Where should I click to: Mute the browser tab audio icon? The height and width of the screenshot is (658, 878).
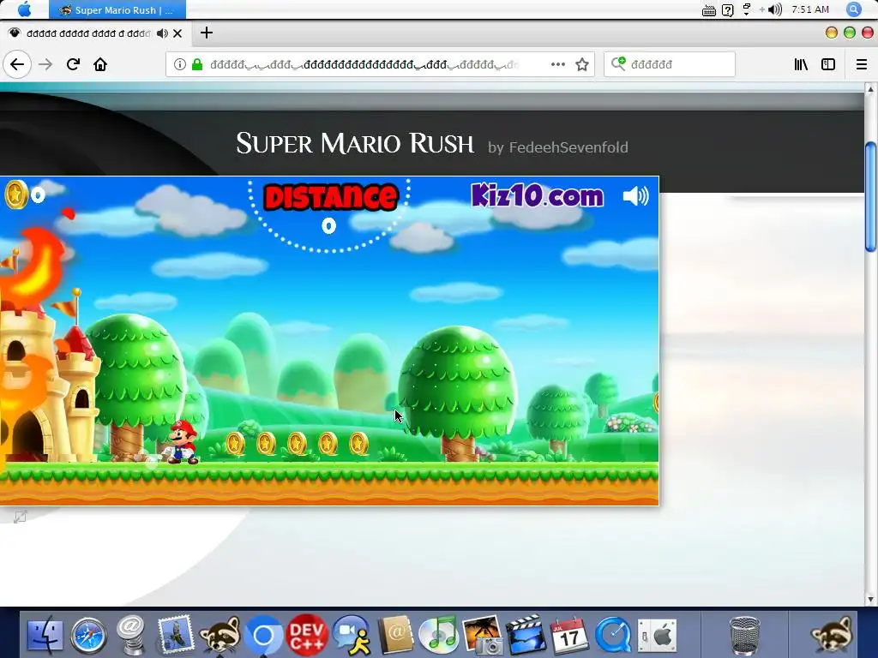162,33
